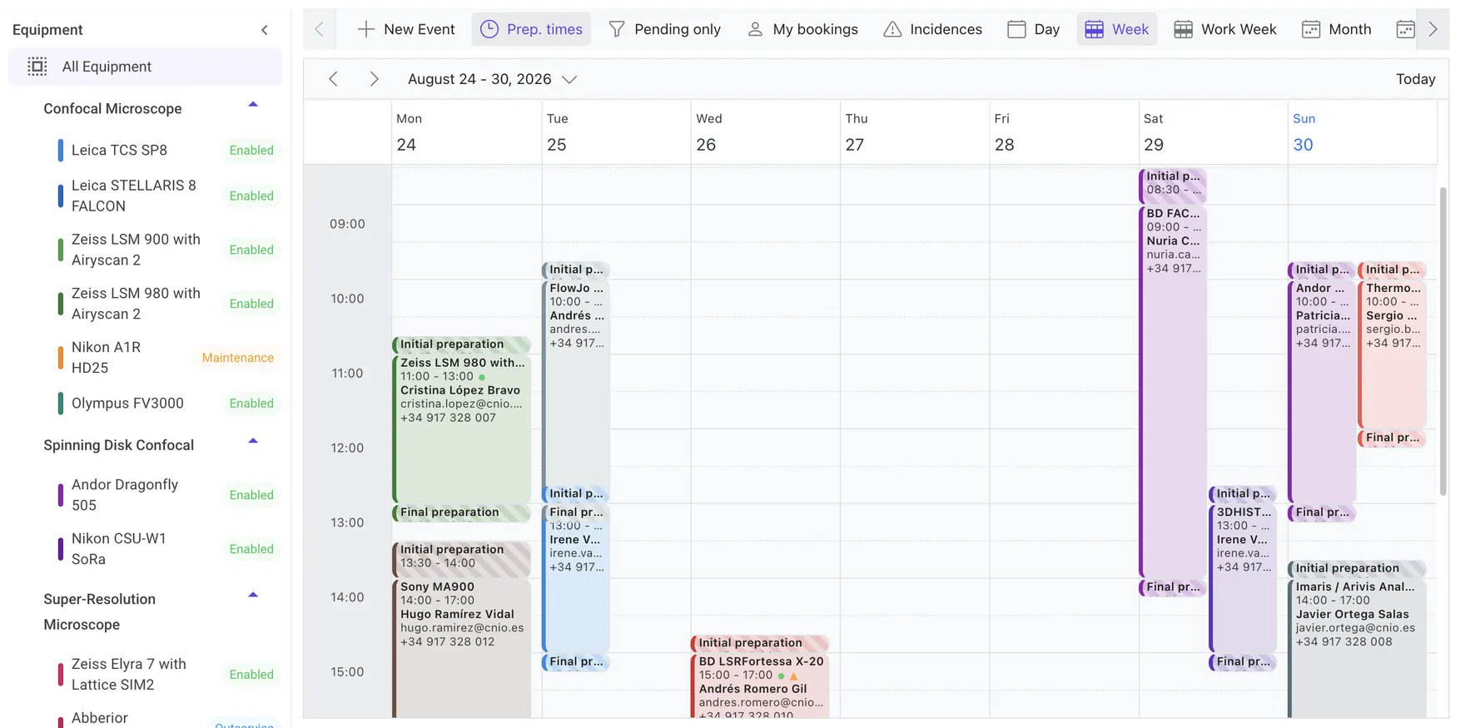The width and height of the screenshot is (1465, 728).
Task: Open the Imaris / Arivis booking on Sunday
Action: (x=1357, y=649)
